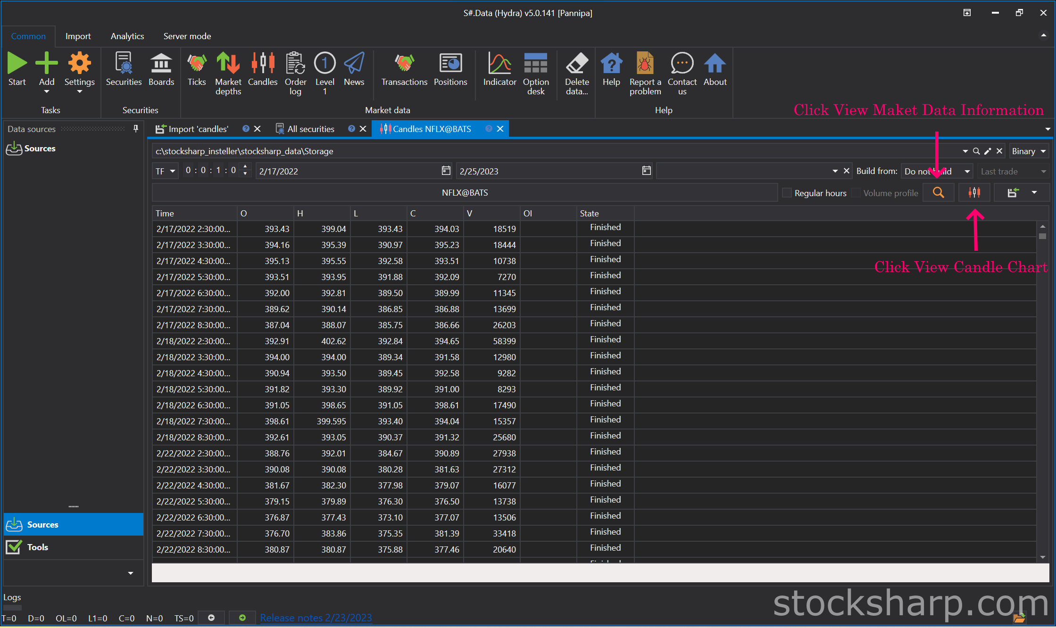Click the View candle chart button
Screen dimensions: 1056x628
(974, 192)
